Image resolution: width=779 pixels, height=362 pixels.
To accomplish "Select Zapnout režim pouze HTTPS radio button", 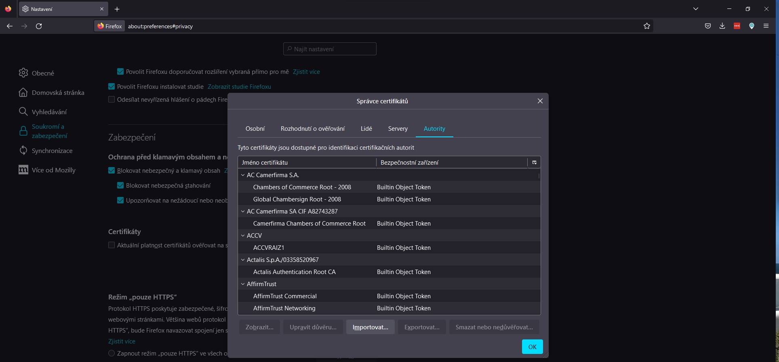I will click(x=112, y=353).
